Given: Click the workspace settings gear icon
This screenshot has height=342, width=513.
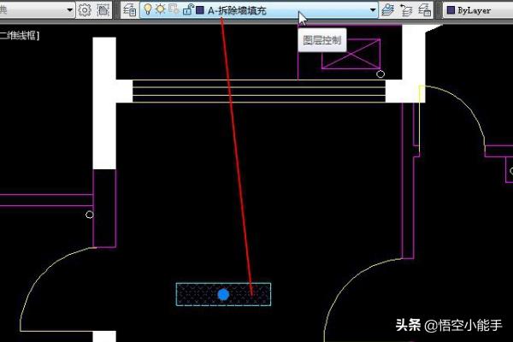Looking at the screenshot, I should coord(85,10).
